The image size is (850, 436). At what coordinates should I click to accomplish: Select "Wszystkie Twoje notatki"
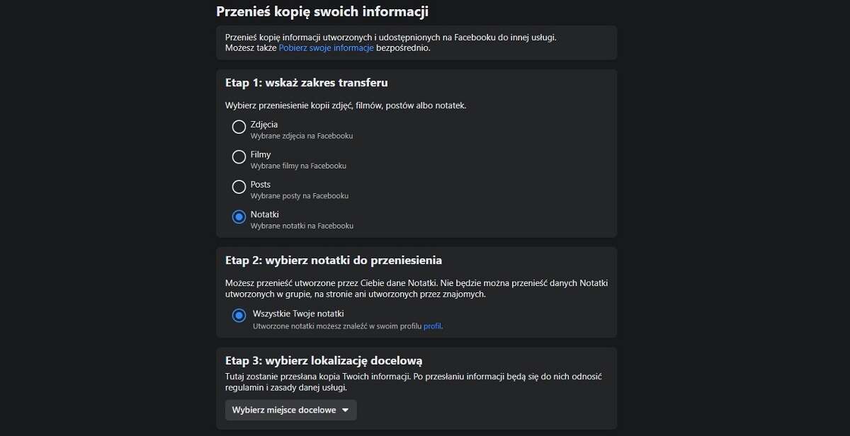pyautogui.click(x=239, y=315)
